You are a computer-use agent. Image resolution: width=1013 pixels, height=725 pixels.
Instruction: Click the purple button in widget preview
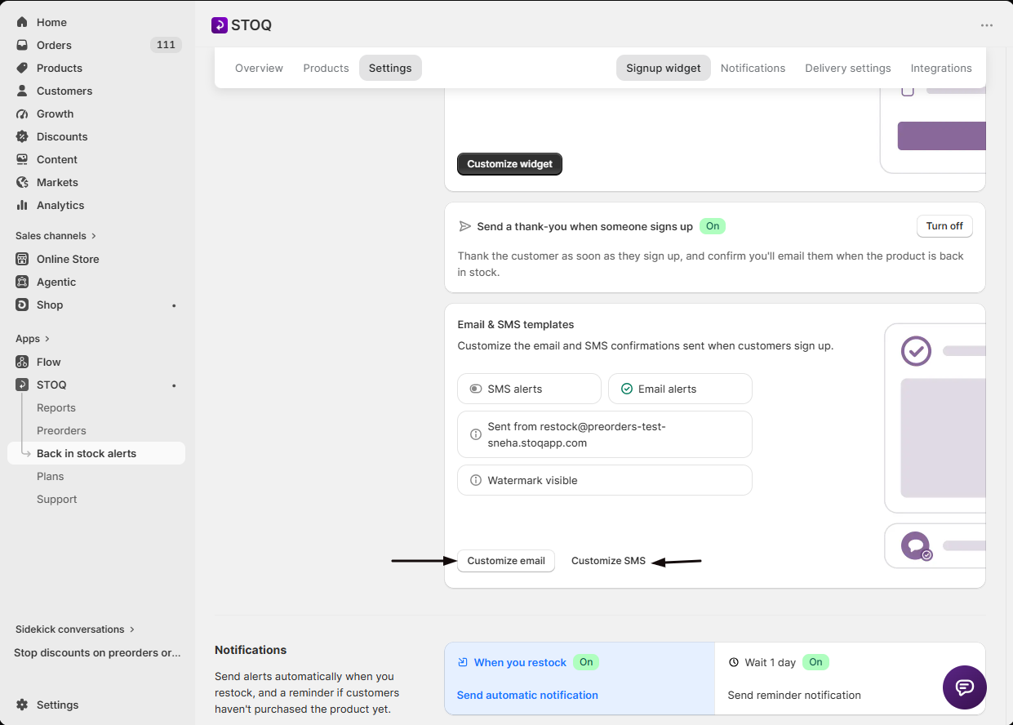point(942,136)
